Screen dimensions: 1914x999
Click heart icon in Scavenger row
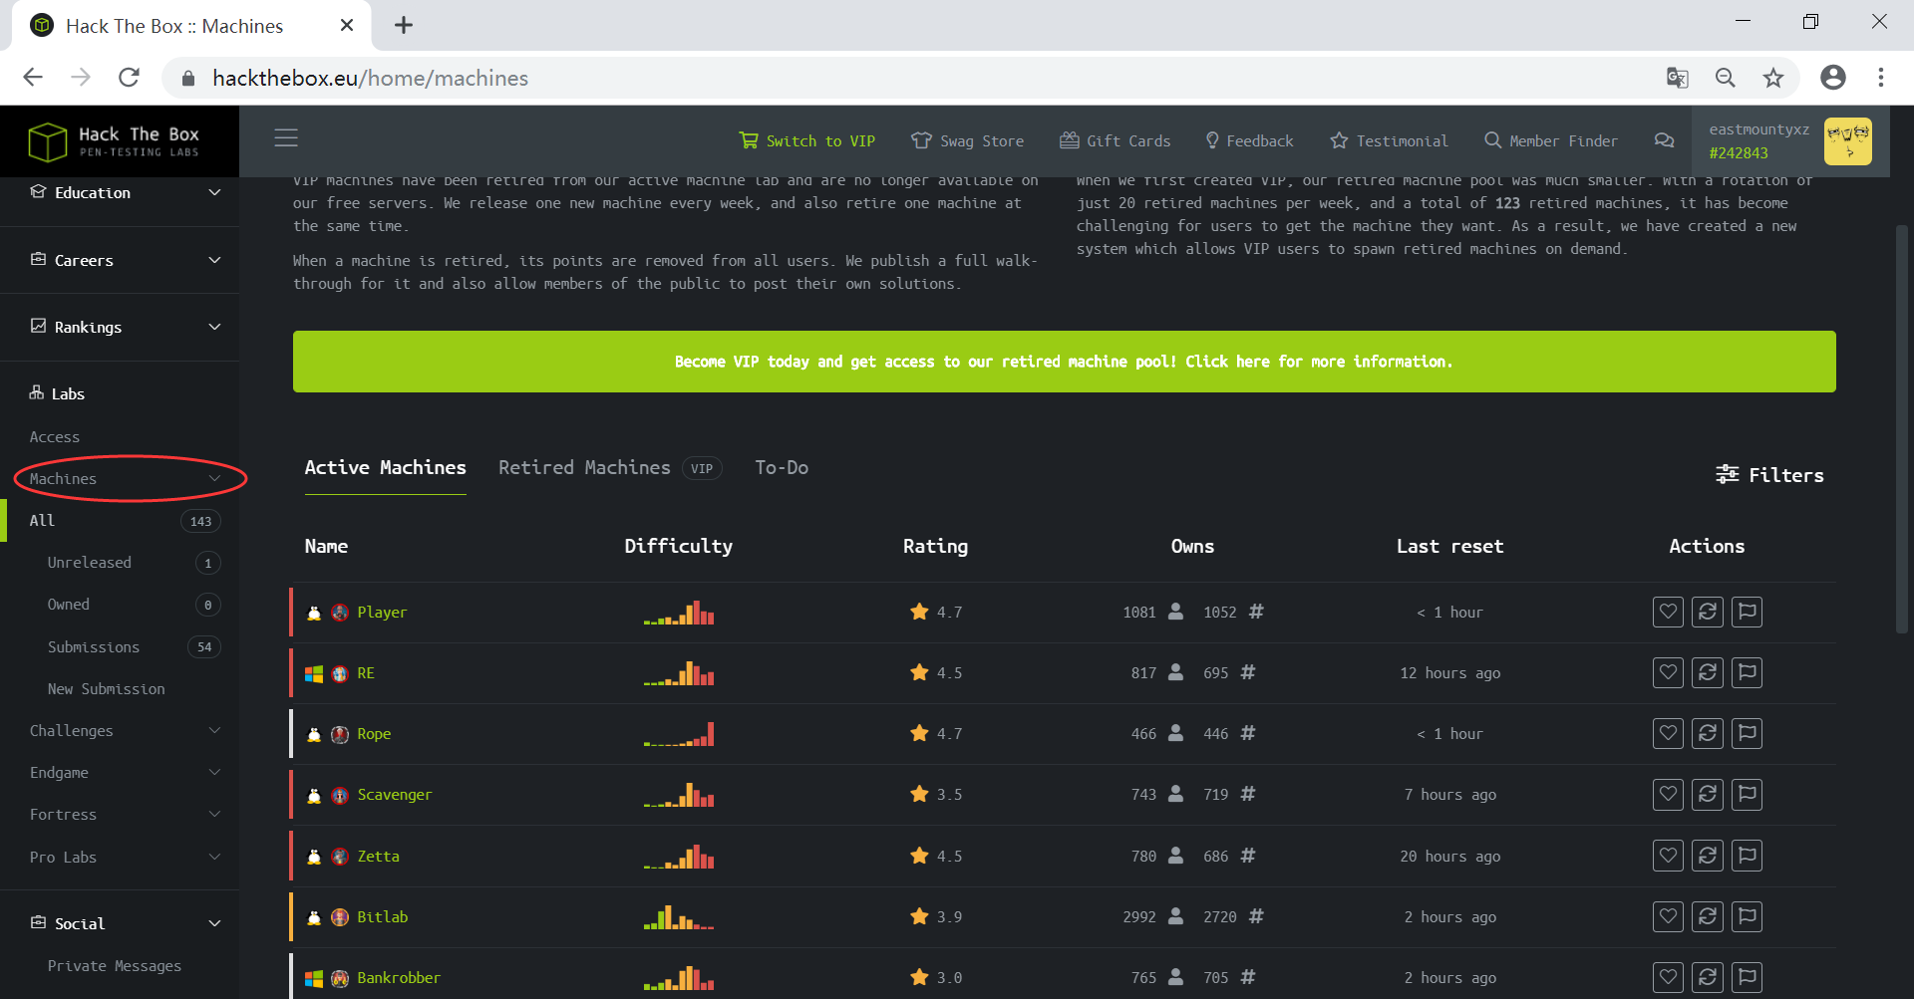[x=1668, y=794]
